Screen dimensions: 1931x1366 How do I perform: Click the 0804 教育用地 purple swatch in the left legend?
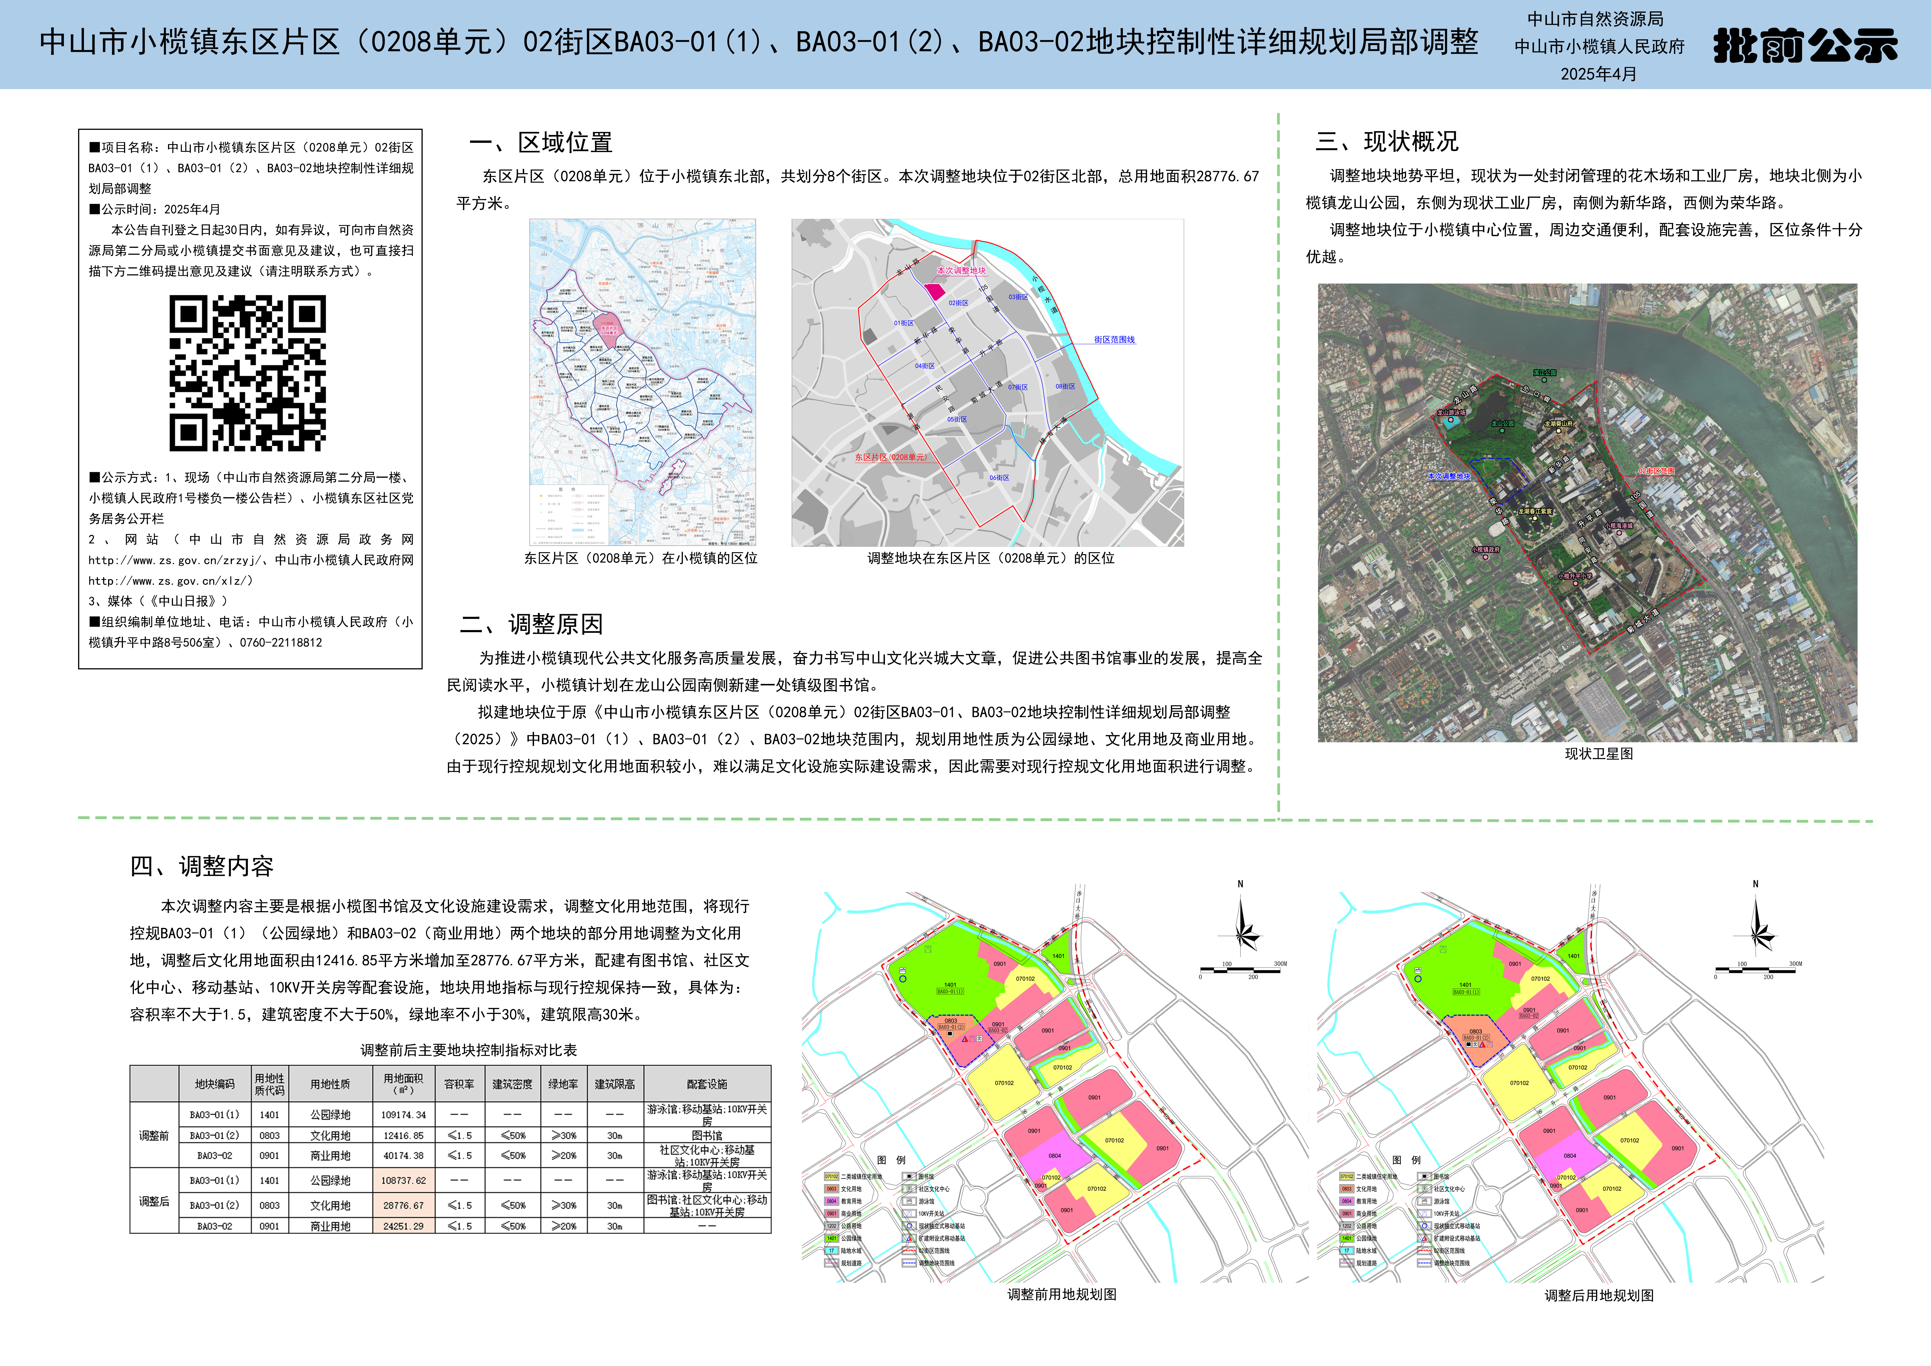point(832,1201)
